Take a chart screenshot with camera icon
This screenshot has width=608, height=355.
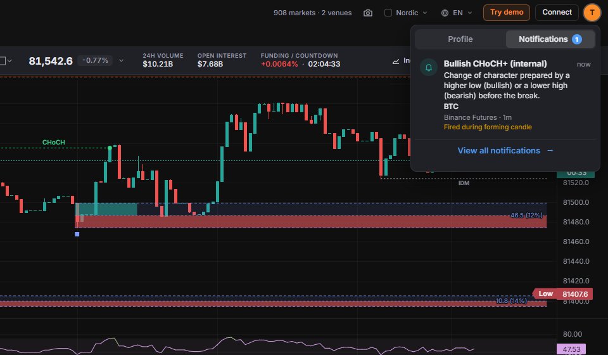(367, 13)
